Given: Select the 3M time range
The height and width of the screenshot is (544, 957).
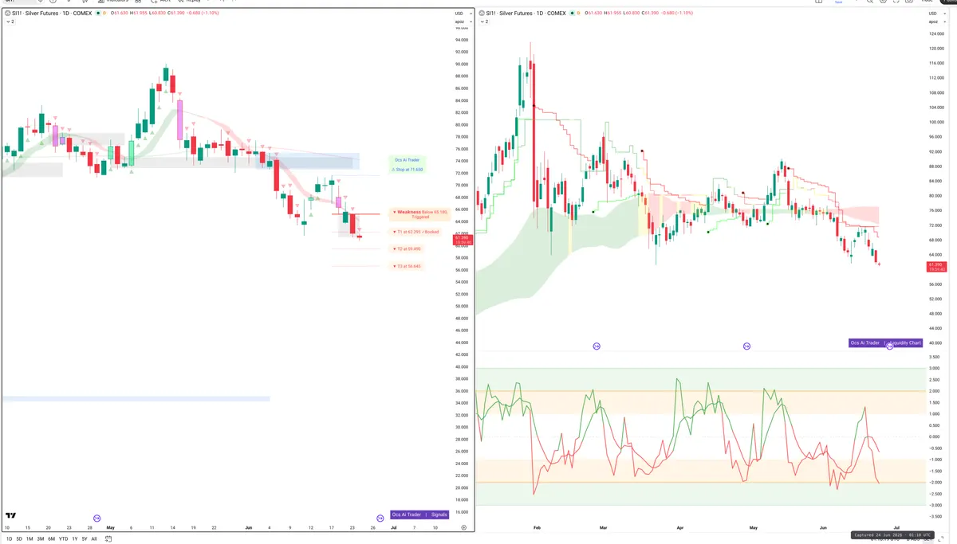Looking at the screenshot, I should 41,539.
